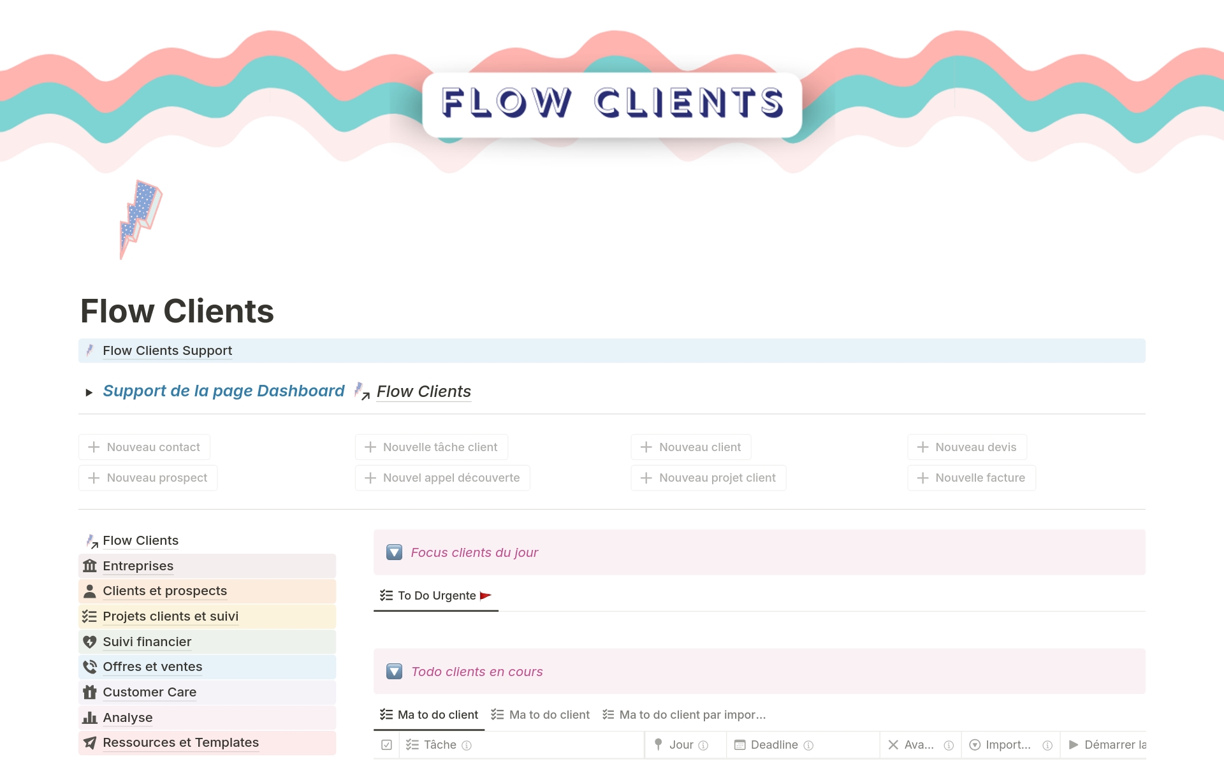Expand Todo clients en cours section
1224x764 pixels.
pyautogui.click(x=395, y=671)
